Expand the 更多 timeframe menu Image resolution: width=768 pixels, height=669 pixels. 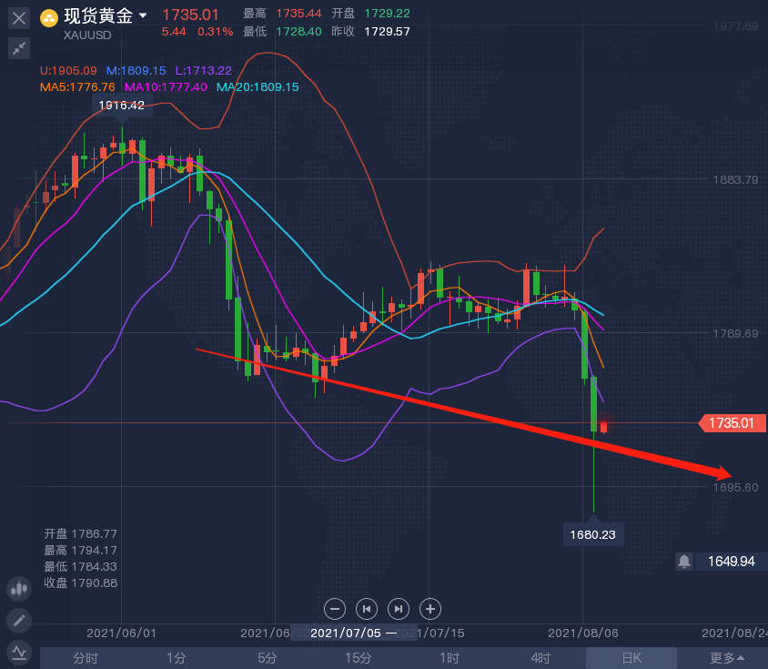click(x=727, y=658)
